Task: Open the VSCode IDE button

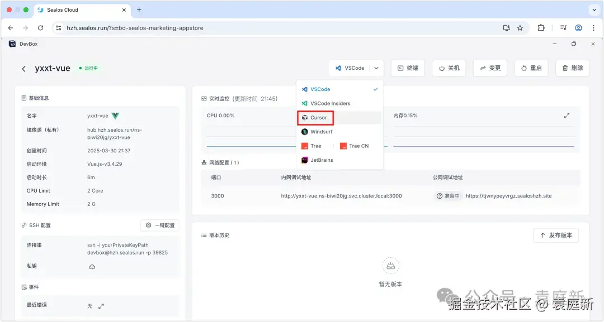Action: click(350, 68)
